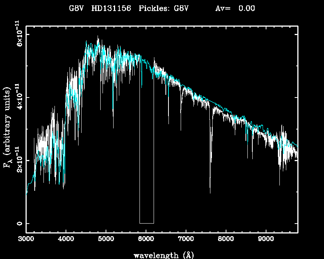The width and height of the screenshot is (324, 259).
Task: Click the 'wavelength (Å)' x-axis label
Action: [162, 254]
